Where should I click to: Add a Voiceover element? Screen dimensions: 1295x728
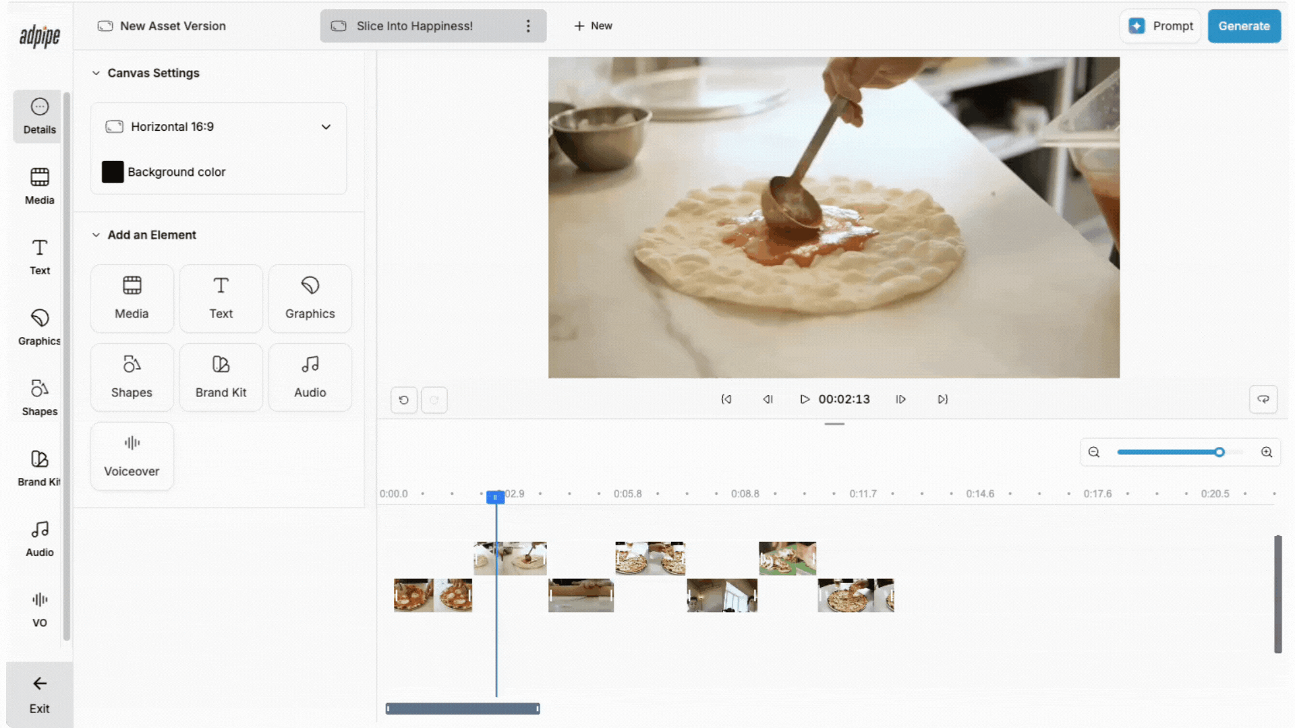132,456
